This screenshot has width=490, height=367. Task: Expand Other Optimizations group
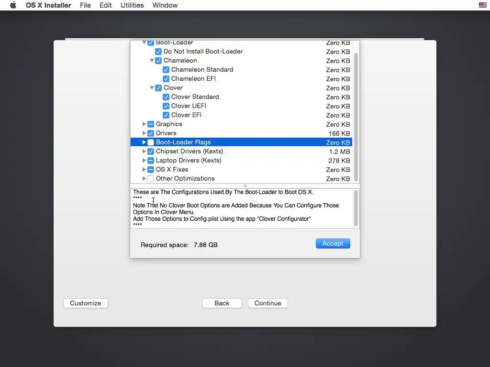coord(144,178)
